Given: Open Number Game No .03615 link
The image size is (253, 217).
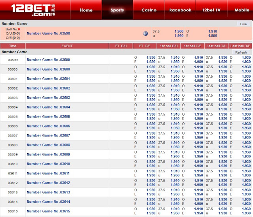Looking at the screenshot, I should (48, 211).
